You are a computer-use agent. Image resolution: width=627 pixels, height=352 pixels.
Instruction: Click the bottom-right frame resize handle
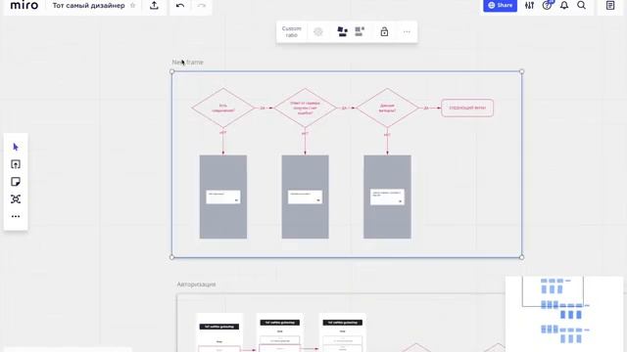point(521,257)
